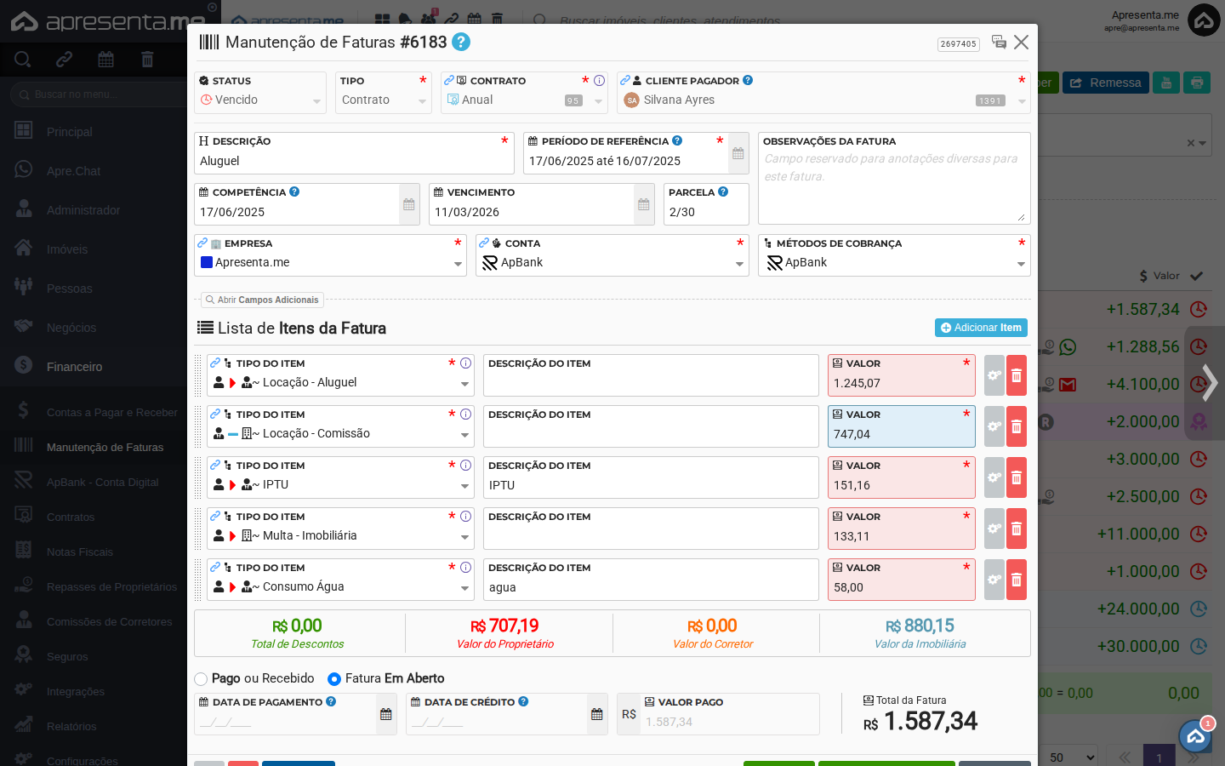This screenshot has height=766, width=1225.
Task: Select the Pago ou Recebido radio button
Action: pos(200,678)
